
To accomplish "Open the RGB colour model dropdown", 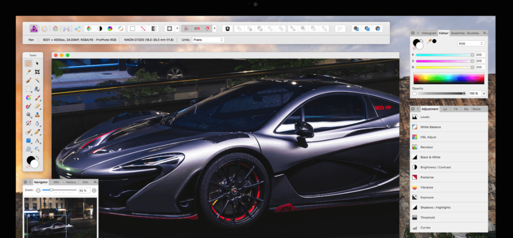I will (471, 44).
